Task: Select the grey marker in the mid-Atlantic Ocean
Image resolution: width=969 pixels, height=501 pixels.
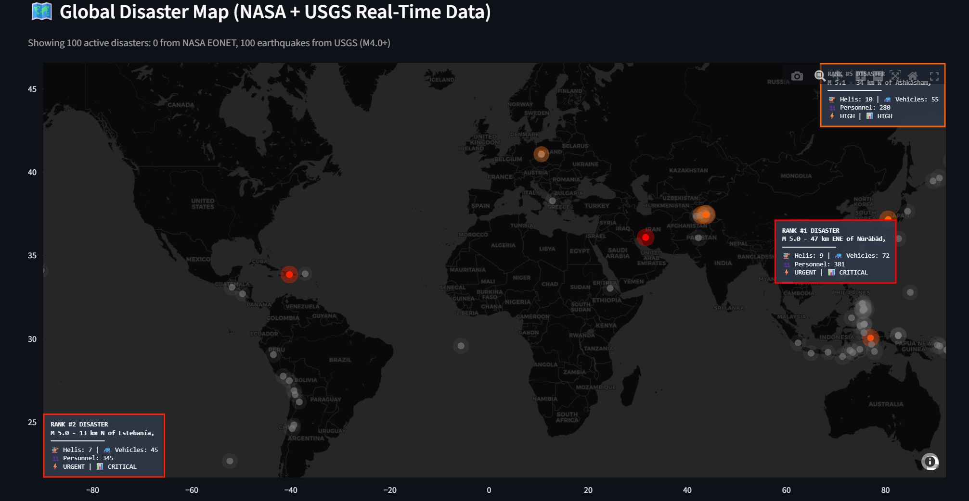Action: [461, 346]
